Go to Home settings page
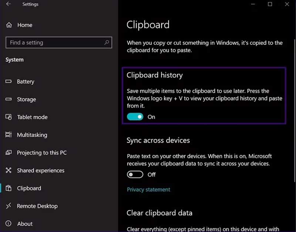The image size is (296, 232). click(x=25, y=25)
